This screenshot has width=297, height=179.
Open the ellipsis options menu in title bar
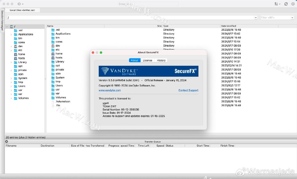click(20, 4)
